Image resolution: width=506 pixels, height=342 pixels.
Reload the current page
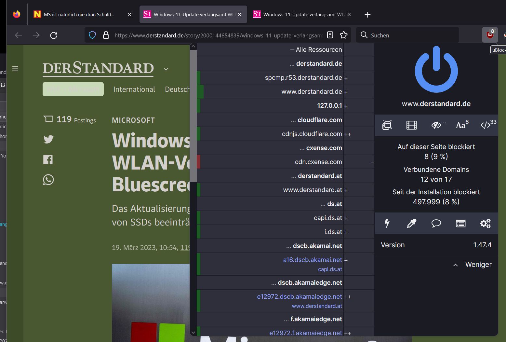tap(54, 35)
